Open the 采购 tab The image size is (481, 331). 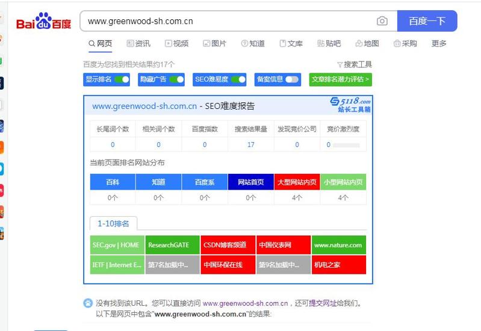[405, 43]
